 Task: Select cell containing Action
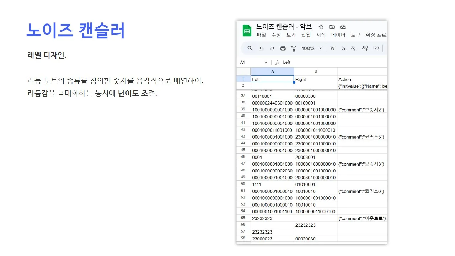click(362, 79)
